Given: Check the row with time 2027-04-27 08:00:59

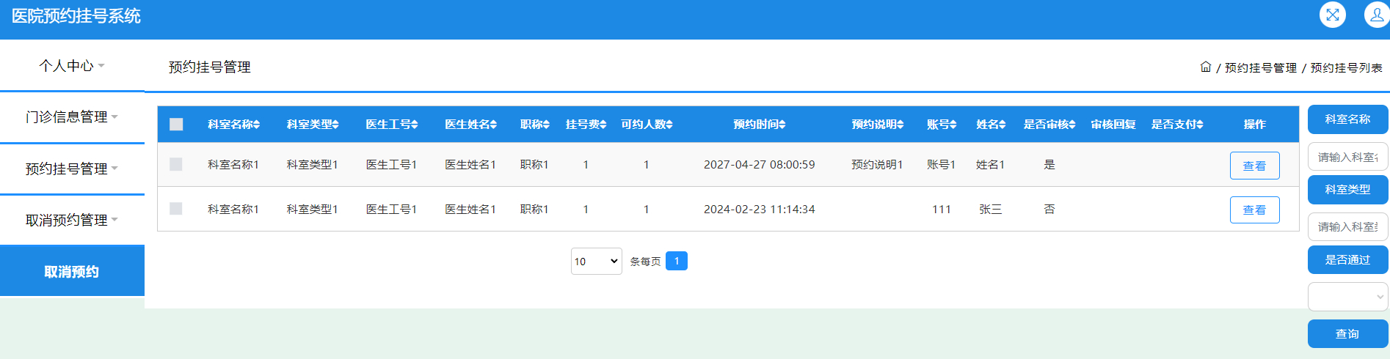Looking at the screenshot, I should point(176,164).
